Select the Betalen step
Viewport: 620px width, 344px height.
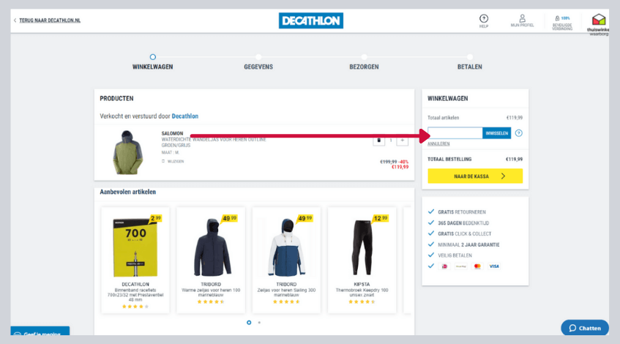coord(469,63)
